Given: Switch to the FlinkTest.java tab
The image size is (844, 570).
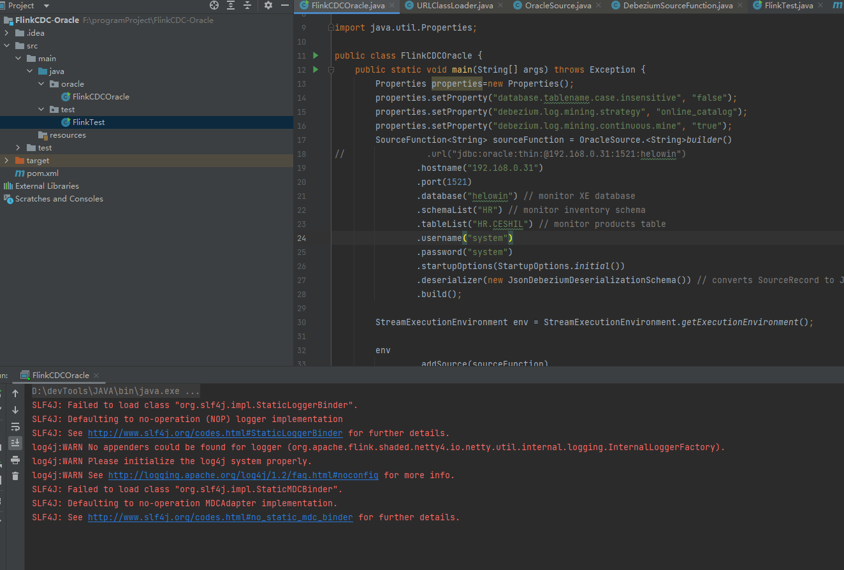Looking at the screenshot, I should pyautogui.click(x=789, y=6).
